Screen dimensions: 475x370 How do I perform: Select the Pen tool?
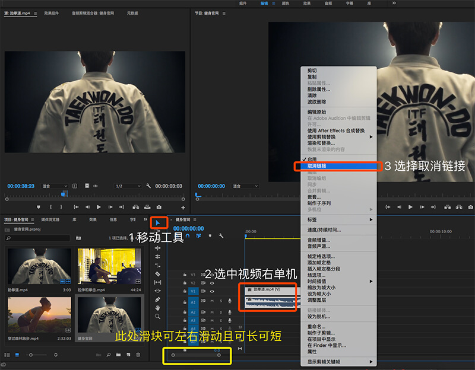(x=157, y=299)
